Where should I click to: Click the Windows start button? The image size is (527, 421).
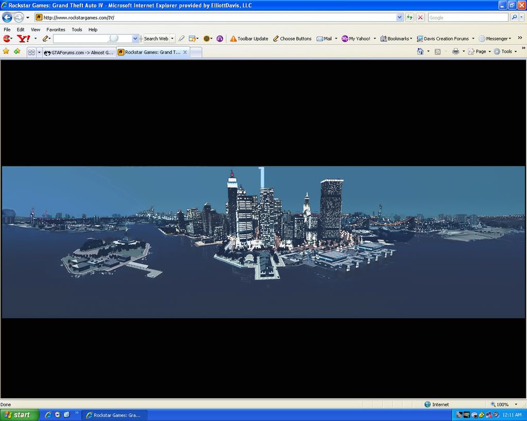pos(19,415)
